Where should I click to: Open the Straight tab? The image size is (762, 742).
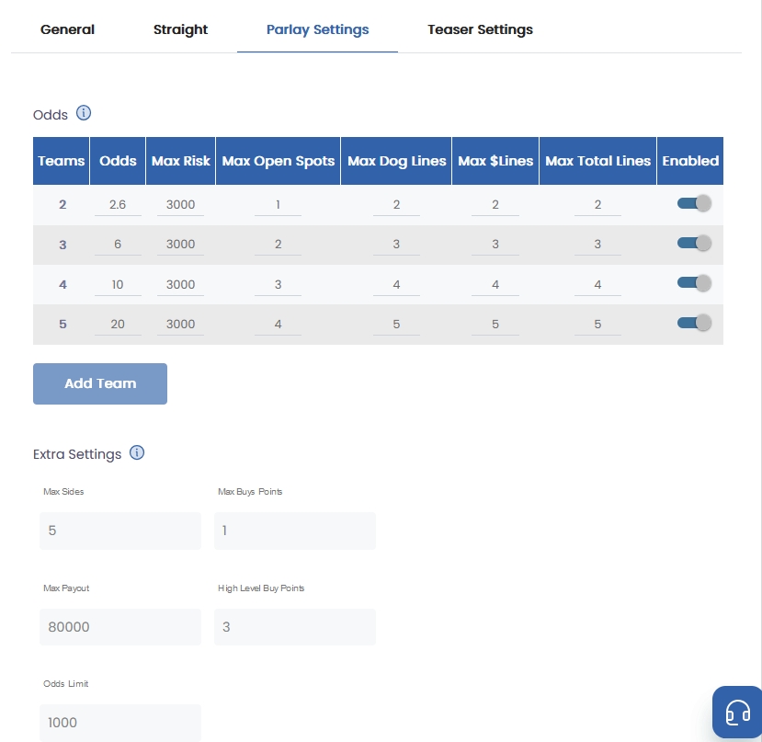pos(180,29)
